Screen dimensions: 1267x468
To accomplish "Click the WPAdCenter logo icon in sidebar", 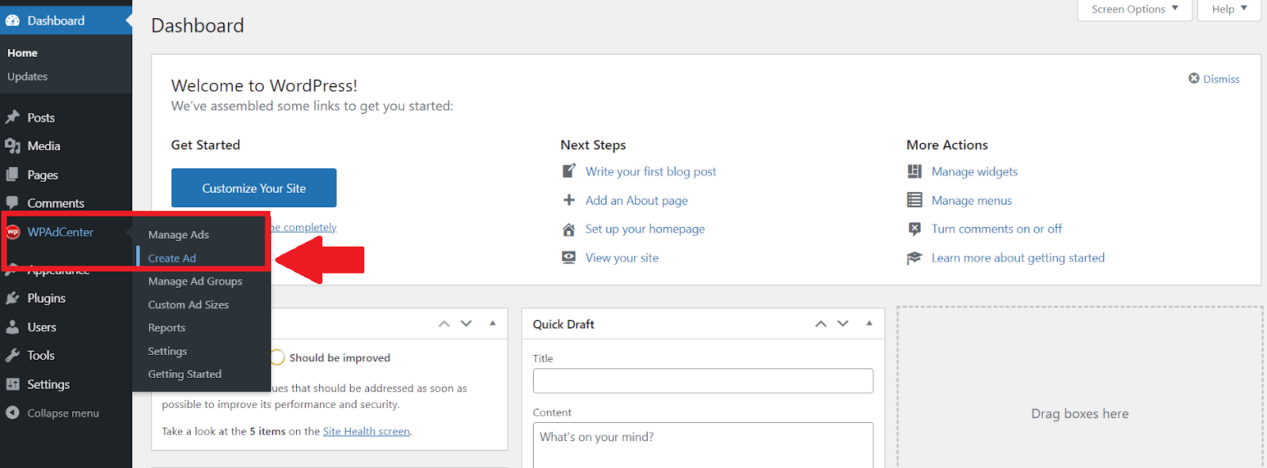I will (13, 232).
